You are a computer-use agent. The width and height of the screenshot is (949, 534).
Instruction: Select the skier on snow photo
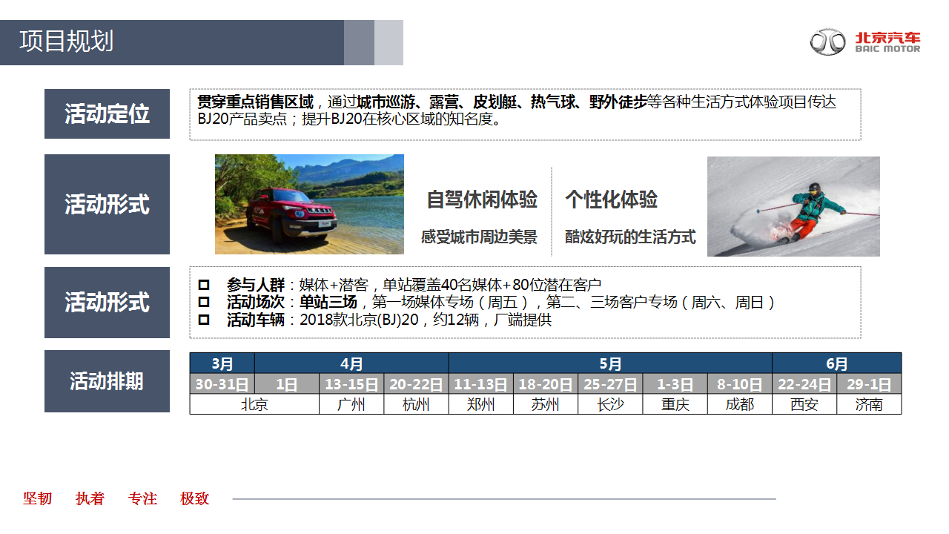(x=793, y=206)
